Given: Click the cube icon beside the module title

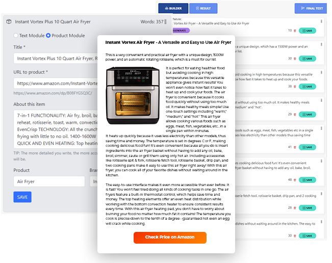Looking at the screenshot, I should (x=9, y=21).
